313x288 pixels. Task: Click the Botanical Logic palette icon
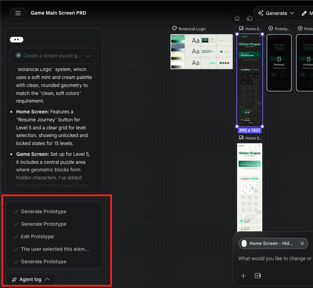click(x=175, y=29)
